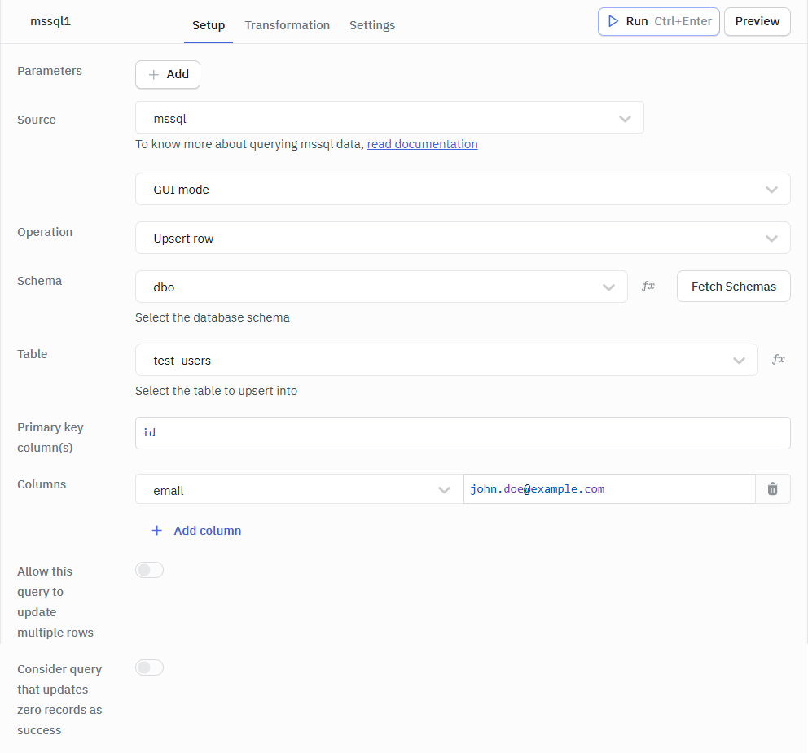Add column to the upsert

[x=196, y=531]
